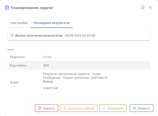Click the response code value 200
This screenshot has height=116, width=158.
click(x=46, y=65)
